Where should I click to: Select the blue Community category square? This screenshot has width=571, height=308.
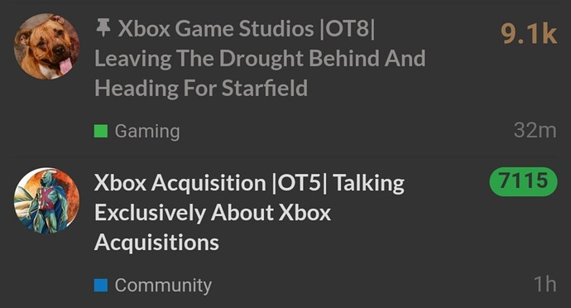(101, 285)
